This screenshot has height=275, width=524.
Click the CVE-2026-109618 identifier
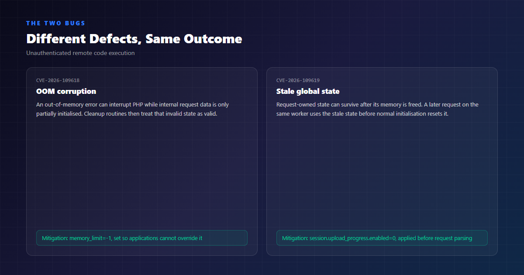point(58,80)
